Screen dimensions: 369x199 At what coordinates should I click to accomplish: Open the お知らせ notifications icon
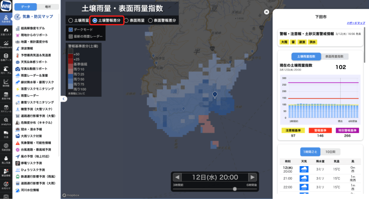point(6,185)
